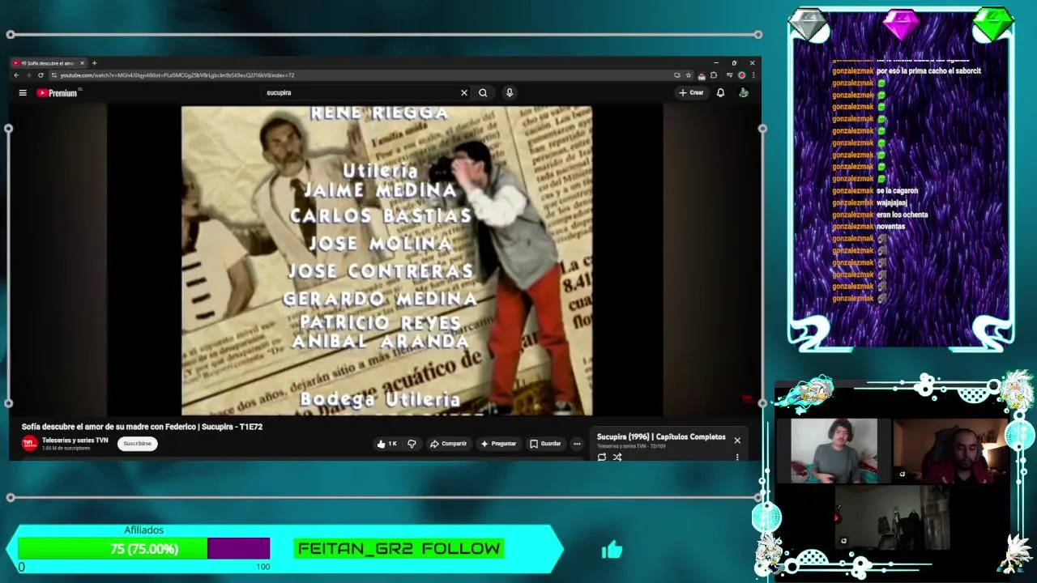Open 'Sucupira (1996) | Capítulos Completos' playlist title
This screenshot has width=1037, height=583.
[661, 437]
